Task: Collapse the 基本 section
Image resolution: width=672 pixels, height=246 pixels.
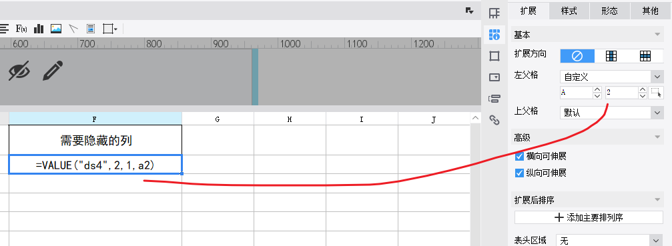Action: (657, 34)
